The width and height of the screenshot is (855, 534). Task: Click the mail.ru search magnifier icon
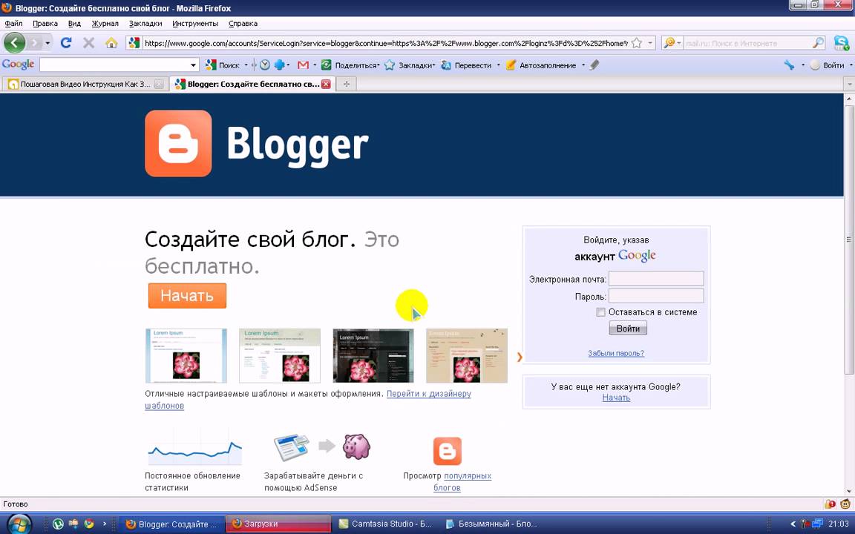pyautogui.click(x=819, y=43)
